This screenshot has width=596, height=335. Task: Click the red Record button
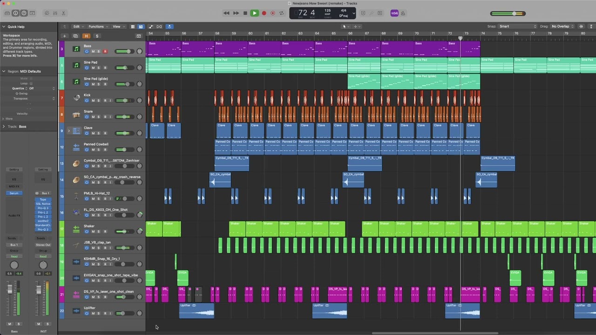tap(264, 13)
